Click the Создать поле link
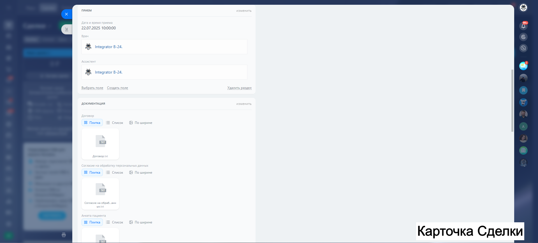The height and width of the screenshot is (243, 538). [x=117, y=88]
